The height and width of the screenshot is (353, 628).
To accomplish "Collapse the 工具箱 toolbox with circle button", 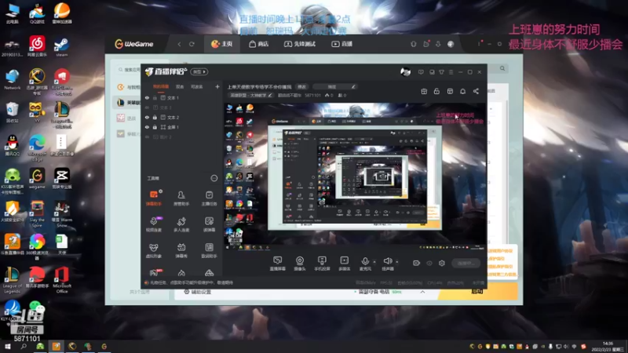I will pyautogui.click(x=214, y=178).
